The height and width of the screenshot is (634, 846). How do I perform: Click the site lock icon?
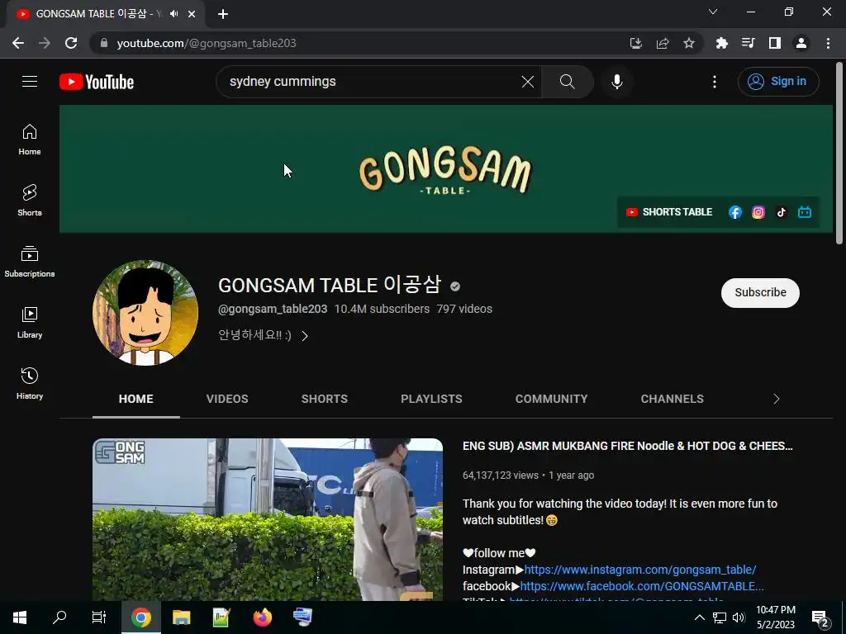[x=103, y=43]
